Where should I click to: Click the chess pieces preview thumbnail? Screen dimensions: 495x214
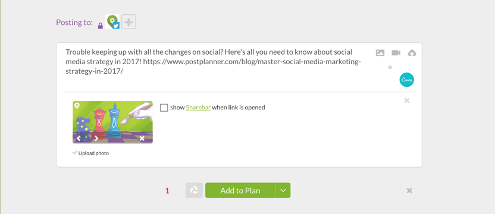(112, 122)
